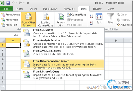133x91 pixels.
Task: Select row 1 header
Action: pyautogui.click(x=3, y=45)
